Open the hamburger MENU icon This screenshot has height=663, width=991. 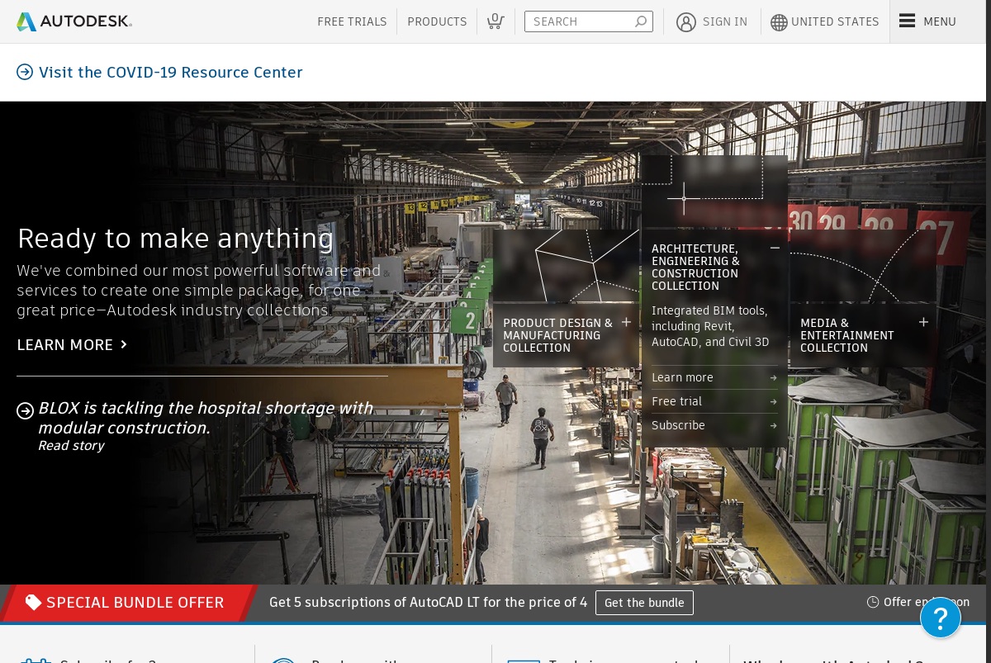click(908, 21)
